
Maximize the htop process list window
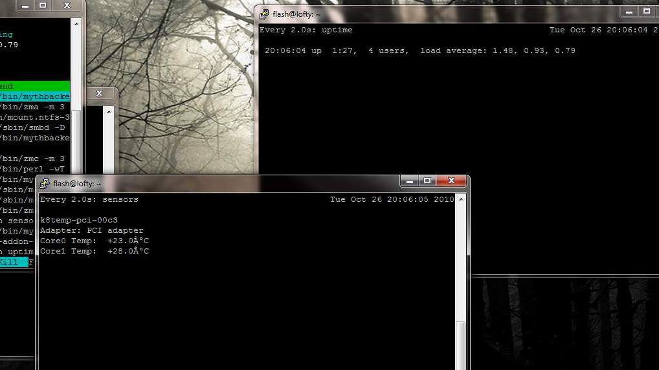coord(43,6)
